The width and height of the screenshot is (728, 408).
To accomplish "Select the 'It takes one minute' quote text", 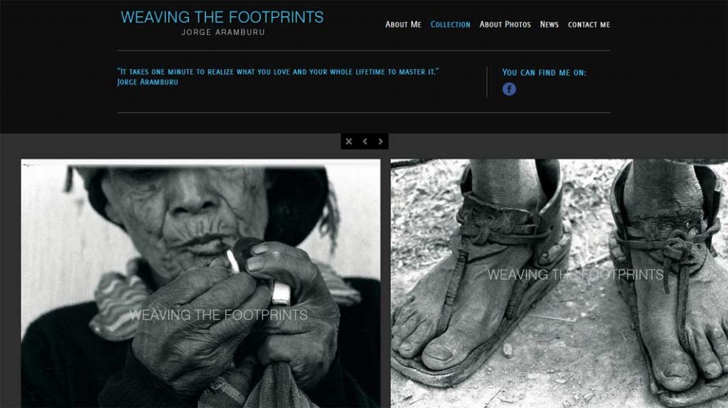I will 278,72.
